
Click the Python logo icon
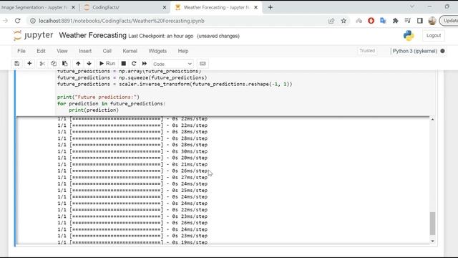(x=409, y=35)
